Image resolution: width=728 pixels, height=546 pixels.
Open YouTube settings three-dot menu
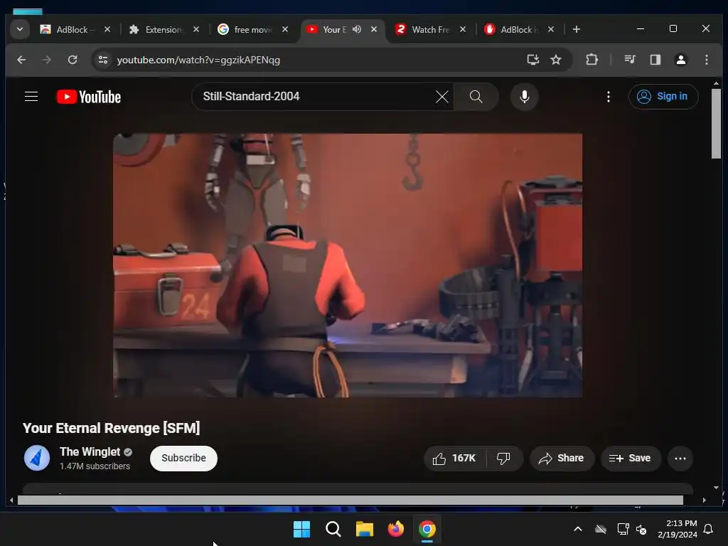tap(609, 97)
